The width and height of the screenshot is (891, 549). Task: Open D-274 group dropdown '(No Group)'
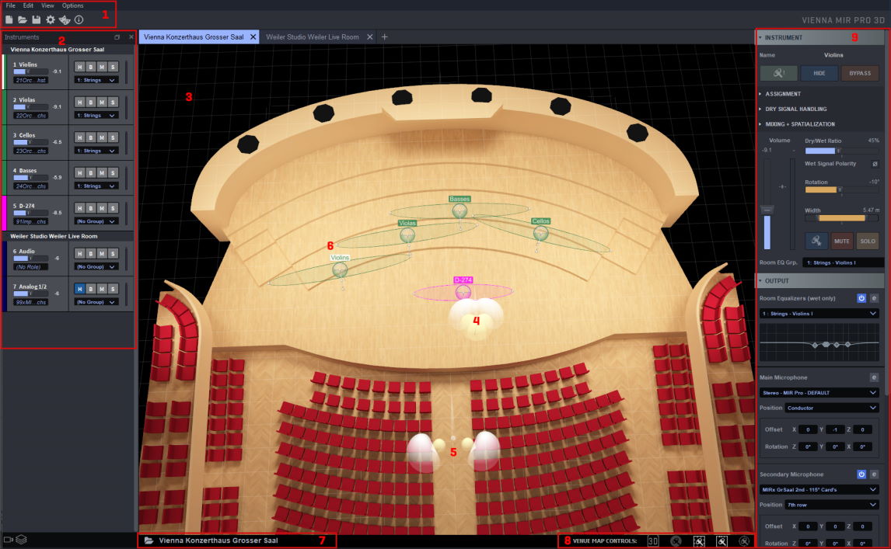[96, 221]
